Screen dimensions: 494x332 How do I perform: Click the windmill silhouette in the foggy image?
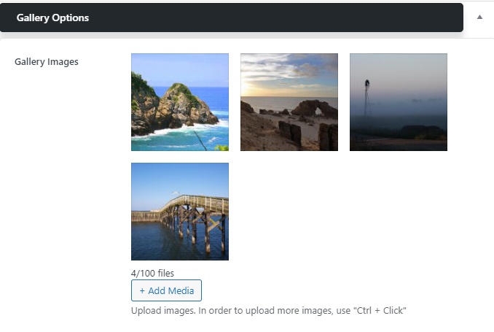coord(367,98)
